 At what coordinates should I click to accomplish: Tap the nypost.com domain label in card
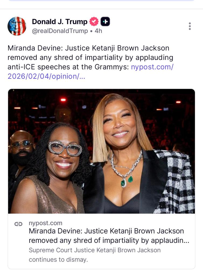tap(45, 223)
